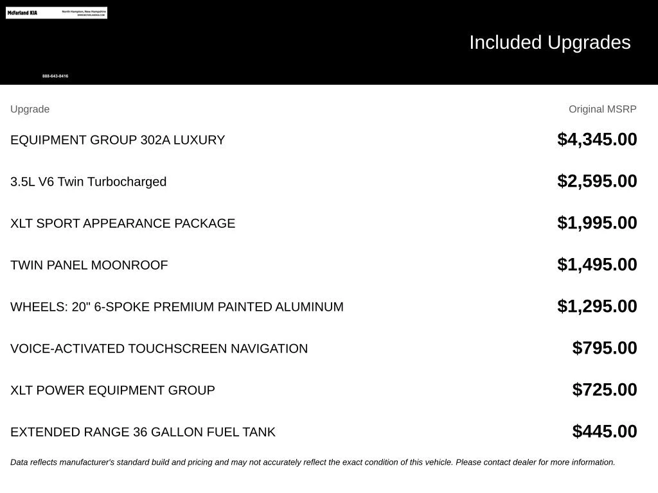Click the $1,495.00 price
658x493 pixels.
click(x=597, y=265)
